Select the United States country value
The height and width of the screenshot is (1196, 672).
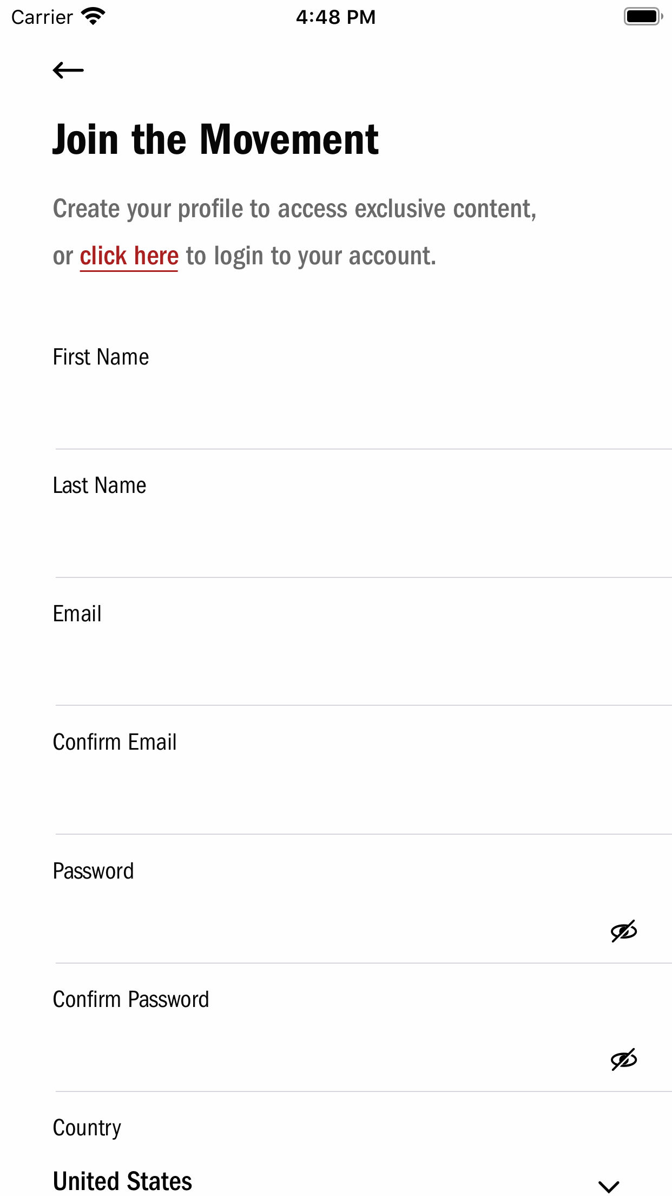123,1181
